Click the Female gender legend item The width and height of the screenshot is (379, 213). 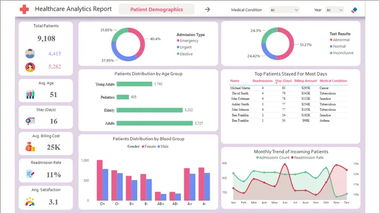tap(149, 146)
